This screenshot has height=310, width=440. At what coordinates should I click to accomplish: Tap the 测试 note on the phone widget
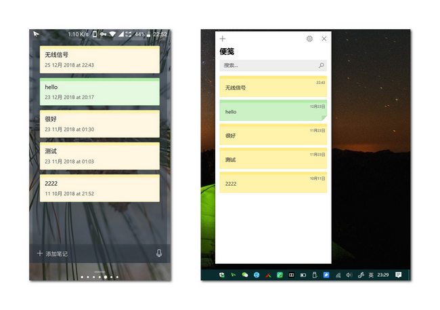tap(100, 156)
